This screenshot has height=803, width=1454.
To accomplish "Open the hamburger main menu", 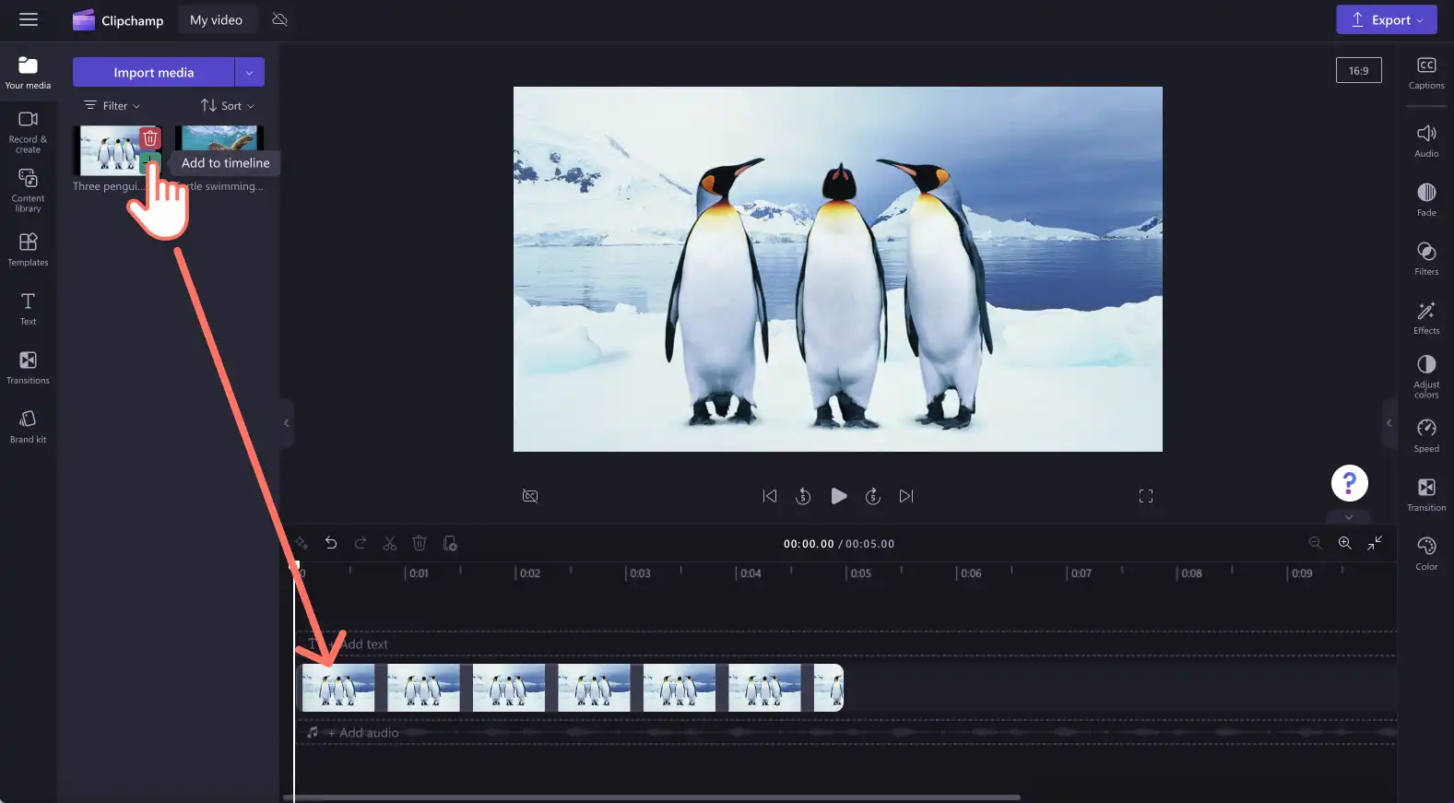I will (29, 19).
